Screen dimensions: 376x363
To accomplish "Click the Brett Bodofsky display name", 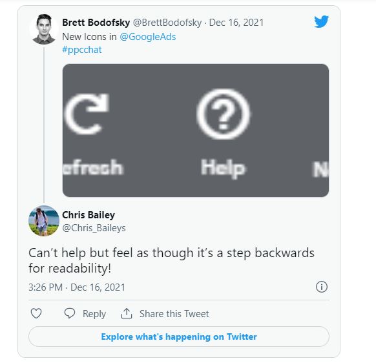I will 96,23.
